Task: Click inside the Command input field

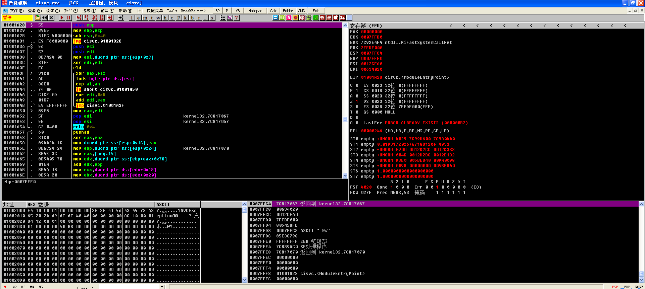Action: pos(130,287)
